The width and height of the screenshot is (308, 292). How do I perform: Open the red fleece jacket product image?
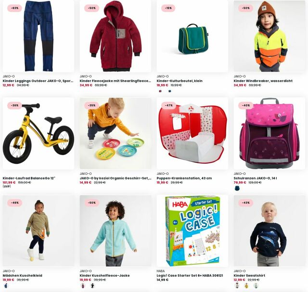tap(115, 36)
